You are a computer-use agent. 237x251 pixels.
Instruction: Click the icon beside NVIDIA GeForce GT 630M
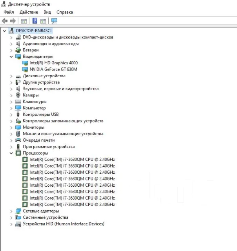pyautogui.click(x=25, y=69)
